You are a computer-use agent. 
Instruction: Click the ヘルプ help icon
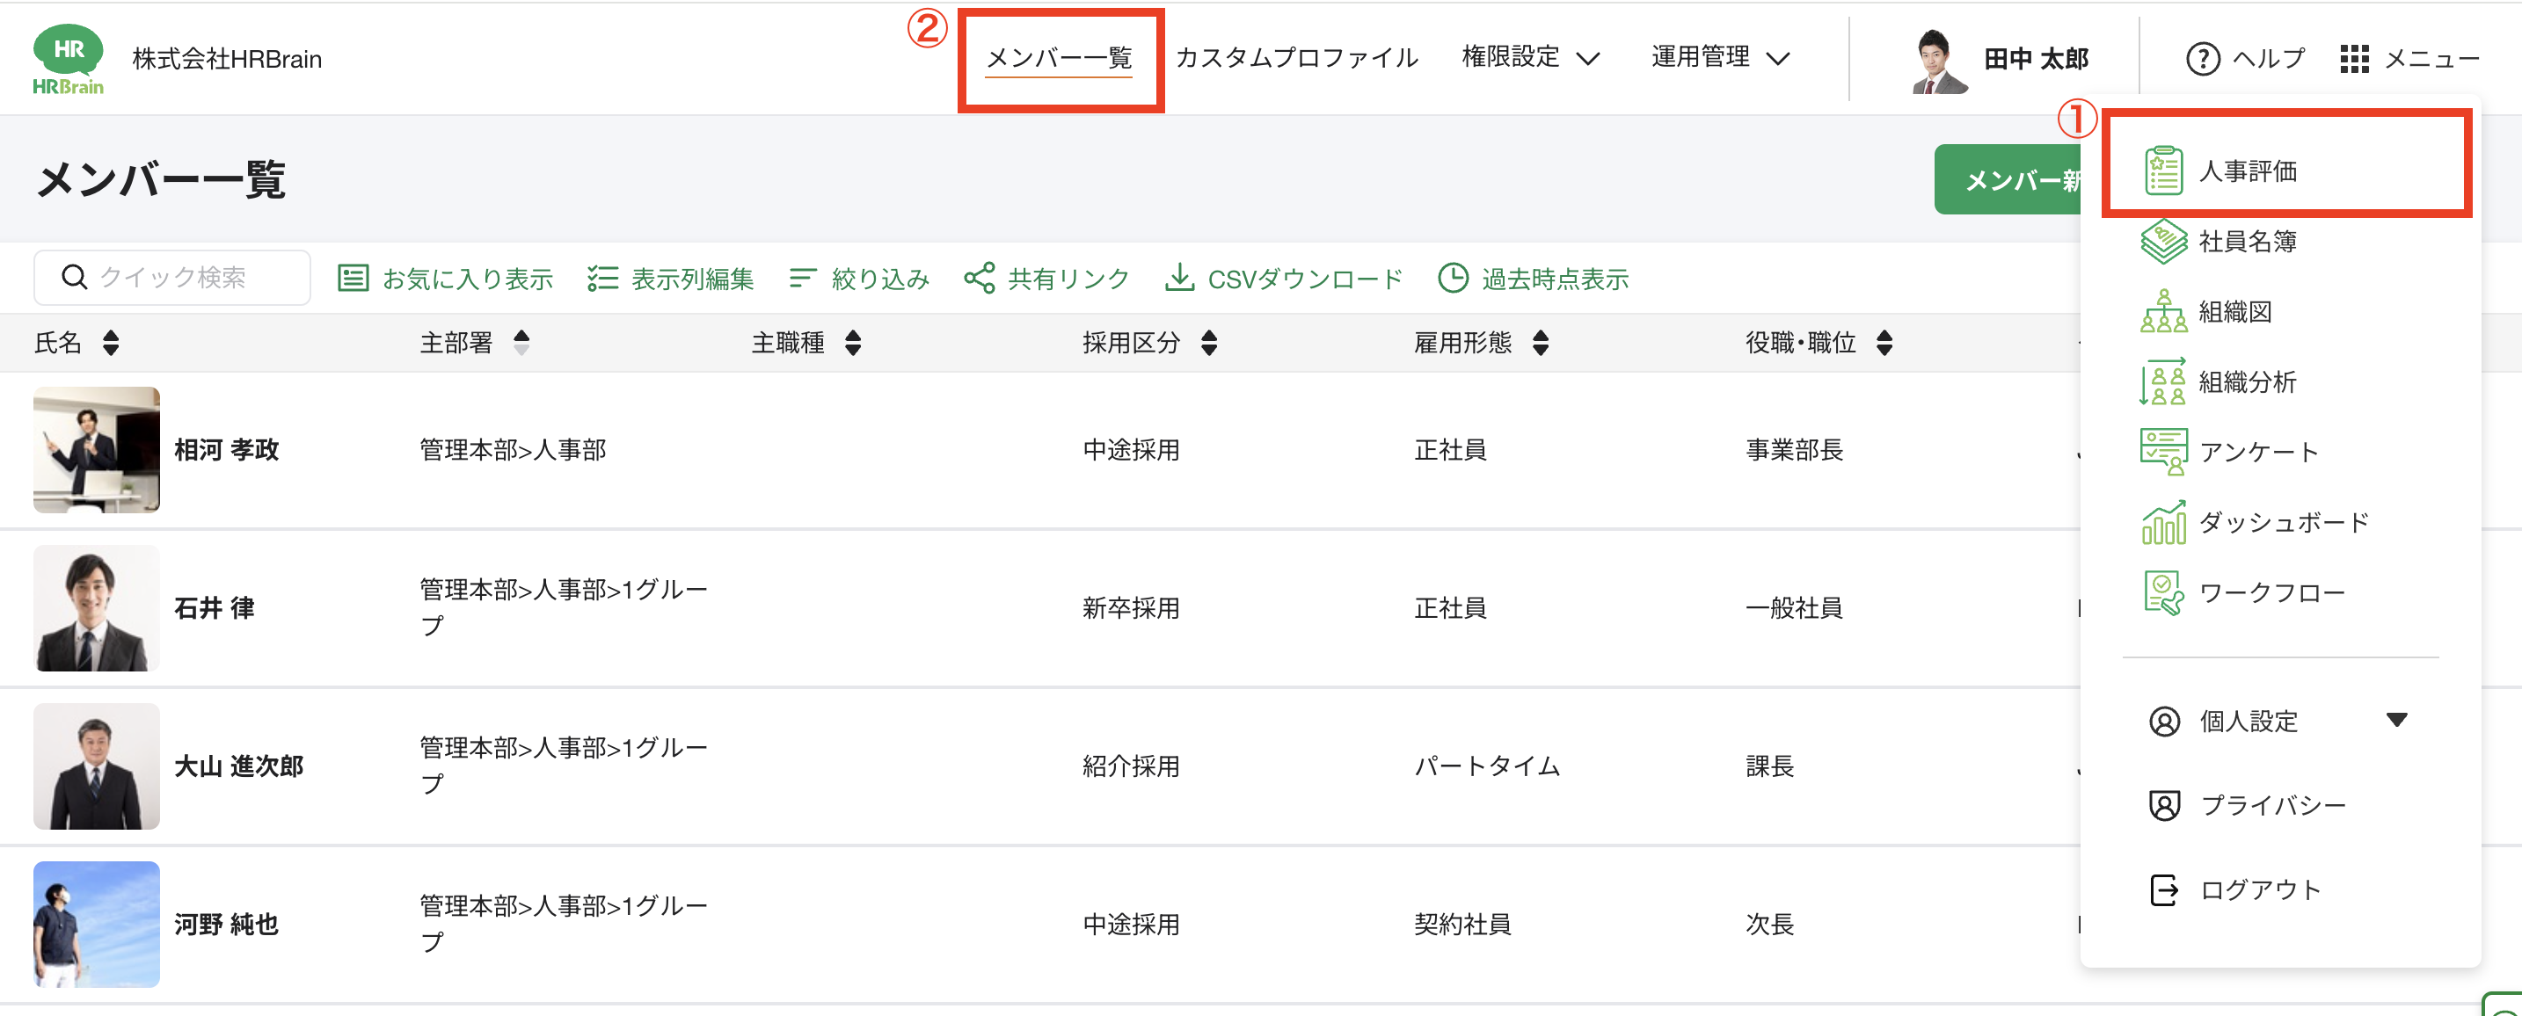click(x=2202, y=59)
